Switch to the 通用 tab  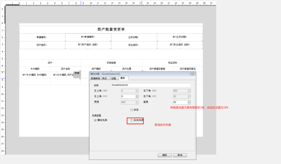pos(122,78)
